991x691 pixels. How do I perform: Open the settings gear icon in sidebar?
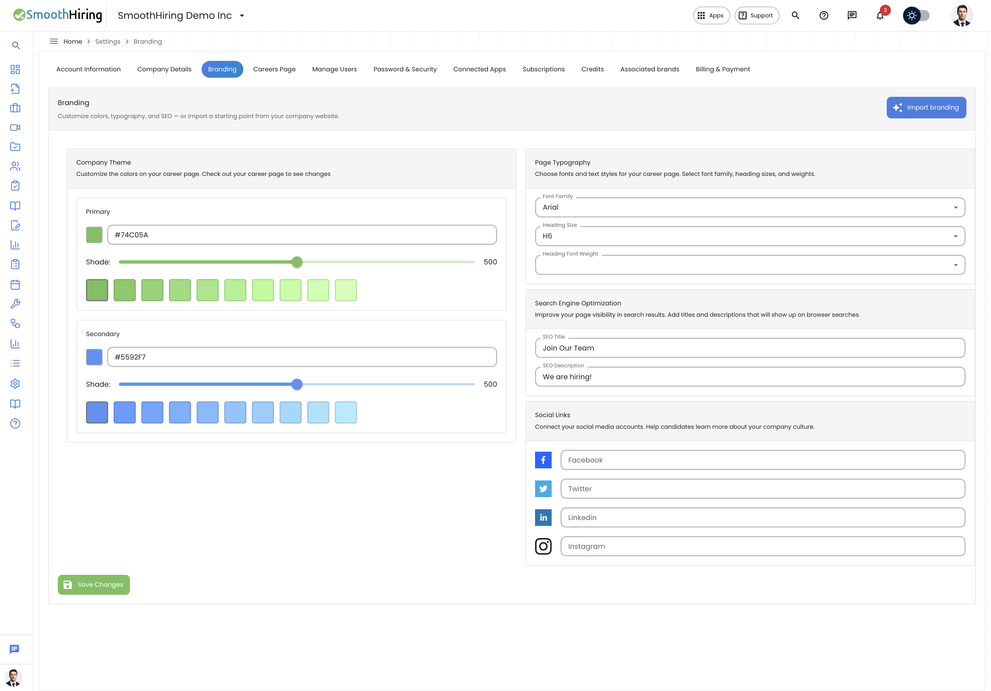(x=15, y=383)
